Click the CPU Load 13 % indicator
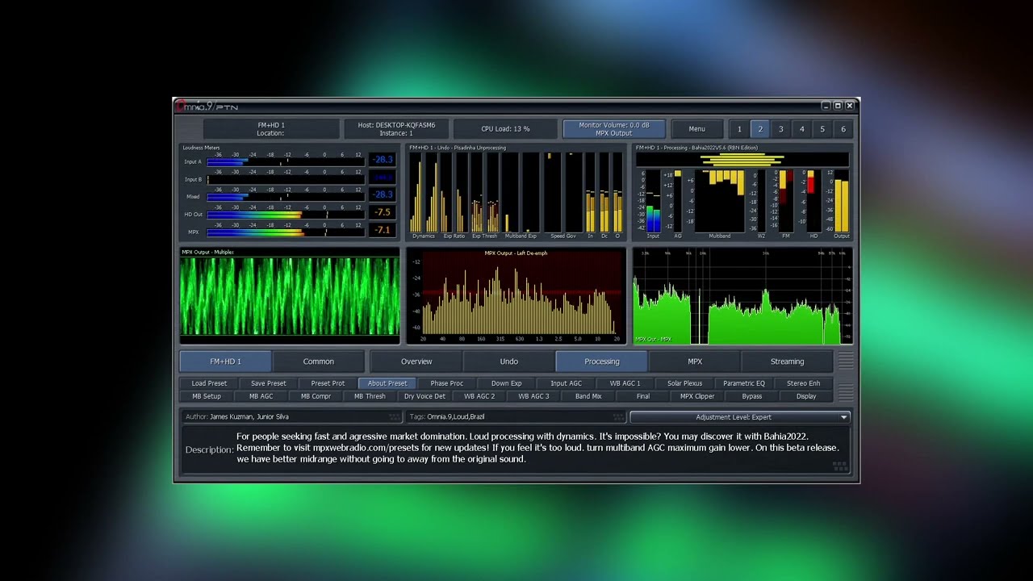 click(505, 129)
